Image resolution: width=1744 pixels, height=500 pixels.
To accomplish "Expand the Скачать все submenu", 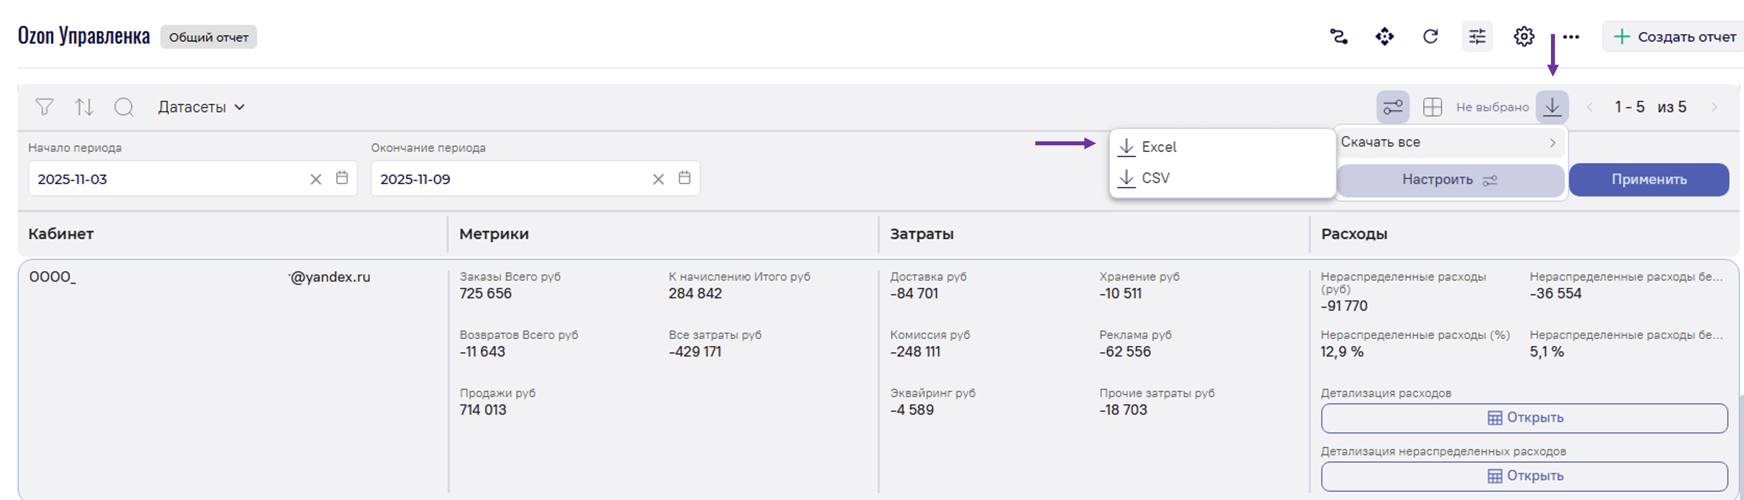I will coord(1449,142).
